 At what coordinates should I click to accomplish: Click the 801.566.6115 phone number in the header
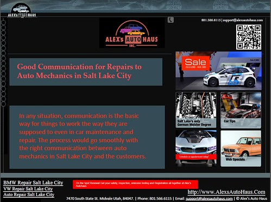click(x=211, y=20)
